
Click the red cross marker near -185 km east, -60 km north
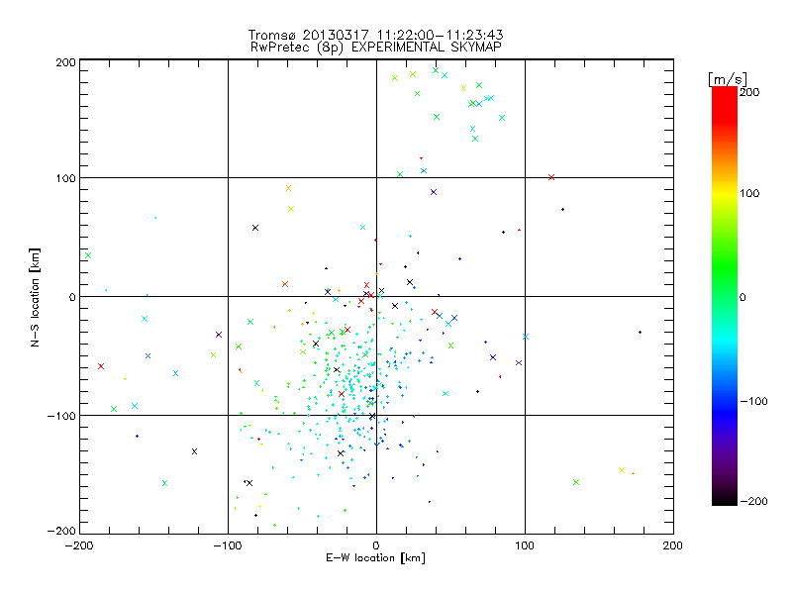pos(101,366)
